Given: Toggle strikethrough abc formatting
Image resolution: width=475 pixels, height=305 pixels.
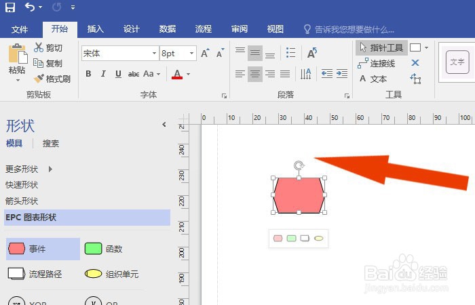Looking at the screenshot, I should click(134, 74).
